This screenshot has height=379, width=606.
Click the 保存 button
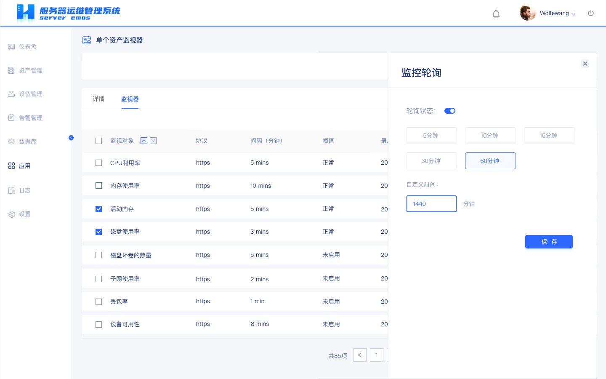click(x=549, y=242)
